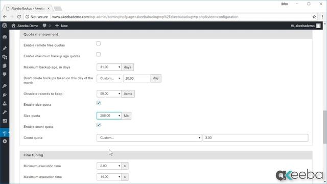Image resolution: width=327 pixels, height=184 pixels.
Task: Open Maximum backup age dropdown
Action: click(109, 67)
